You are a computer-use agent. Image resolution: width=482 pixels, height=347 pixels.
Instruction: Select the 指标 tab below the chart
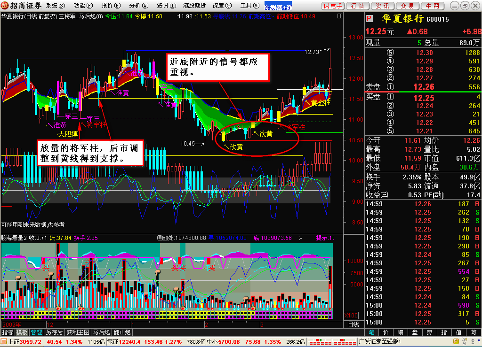(x=8, y=332)
